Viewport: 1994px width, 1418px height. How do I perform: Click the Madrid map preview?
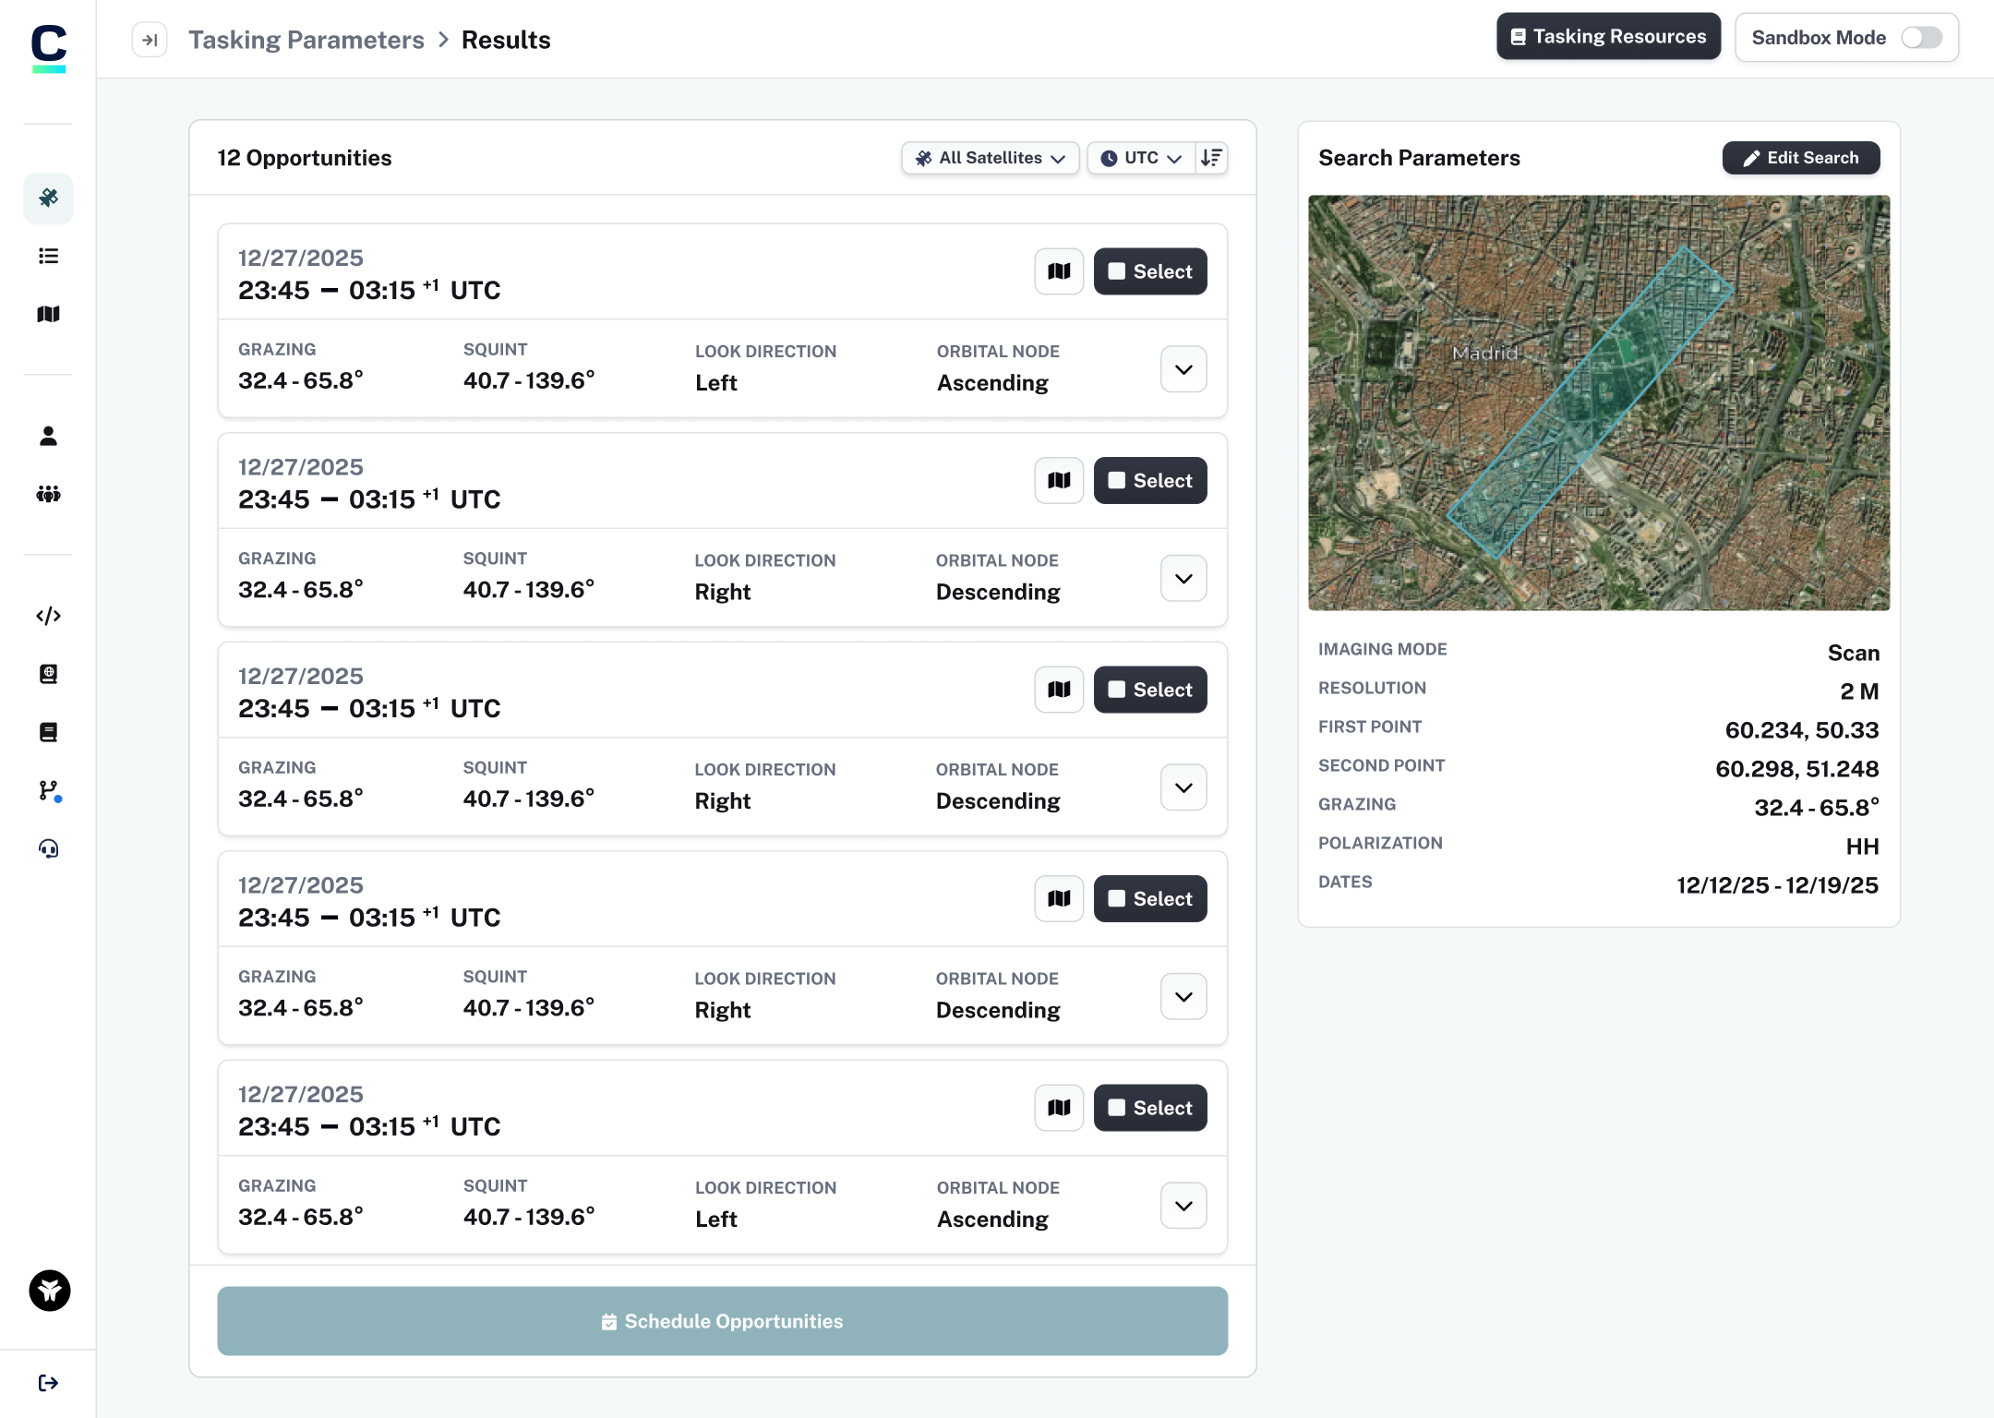[x=1599, y=403]
